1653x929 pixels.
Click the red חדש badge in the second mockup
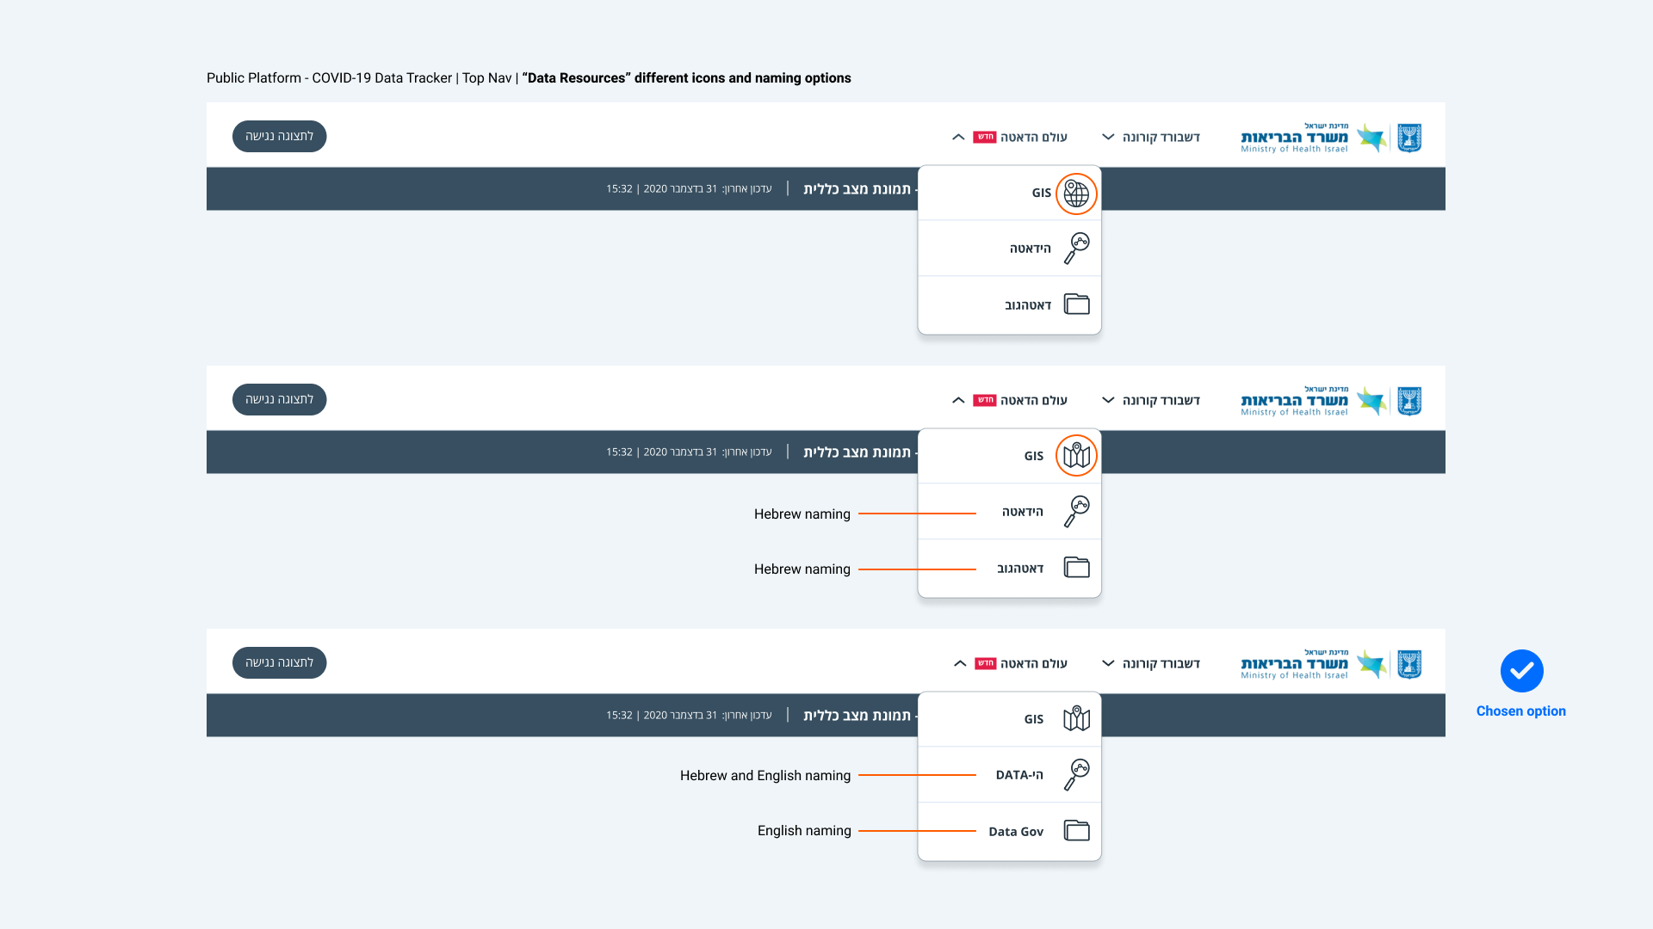pos(985,400)
